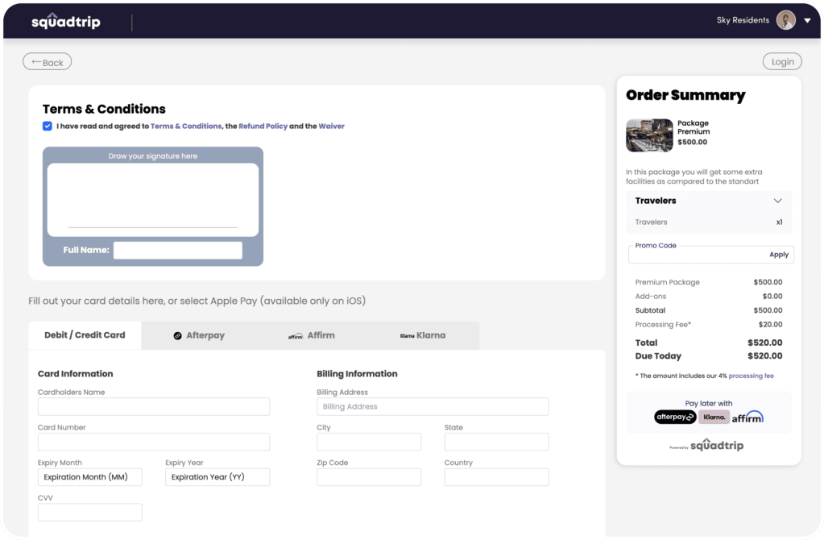The image size is (824, 540).
Task: Click the Afterpay badge under Pay later
Action: click(x=674, y=417)
